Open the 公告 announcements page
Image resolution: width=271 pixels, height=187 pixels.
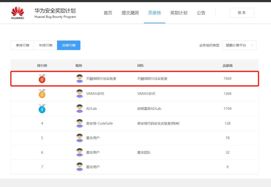point(201,13)
